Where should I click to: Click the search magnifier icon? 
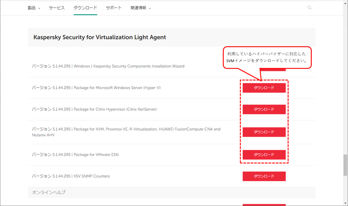point(309,8)
